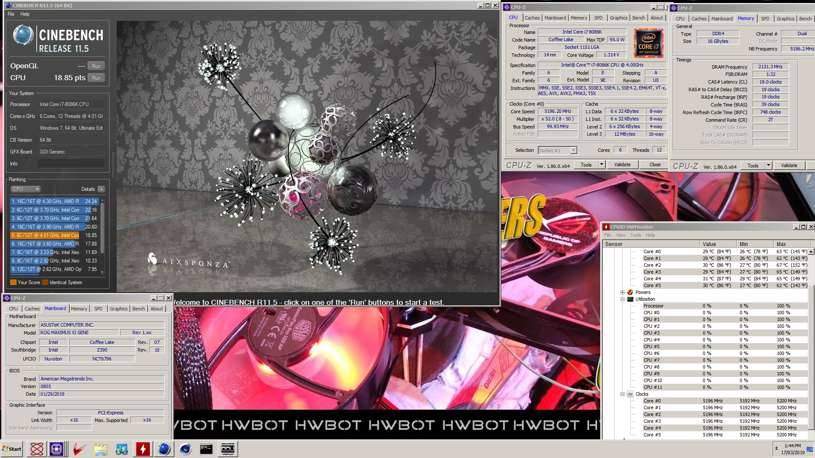Open Windows Explorer folder from taskbar

point(101,449)
